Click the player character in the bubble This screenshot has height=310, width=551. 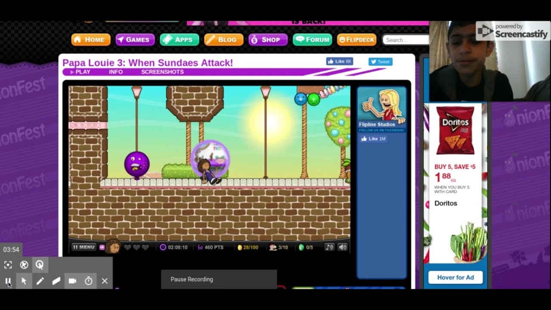click(x=210, y=171)
